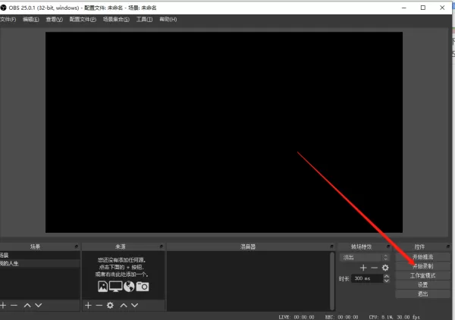Open 设置 from the controls panel
Image resolution: width=455 pixels, height=320 pixels.
point(423,284)
